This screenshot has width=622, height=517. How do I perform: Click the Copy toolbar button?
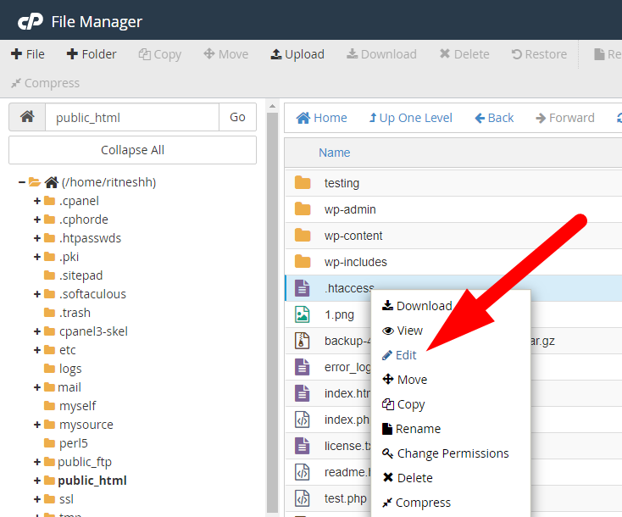(x=160, y=54)
